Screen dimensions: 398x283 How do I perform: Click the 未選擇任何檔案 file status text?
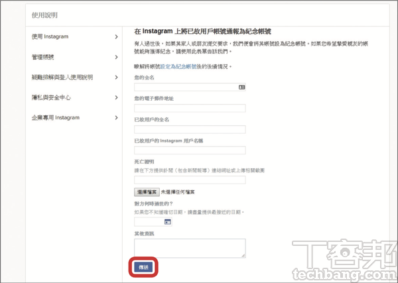(178, 192)
